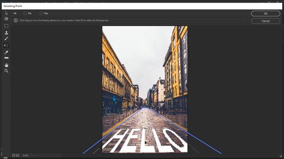
Task: Select the Eyedropper tool
Action: [6, 52]
